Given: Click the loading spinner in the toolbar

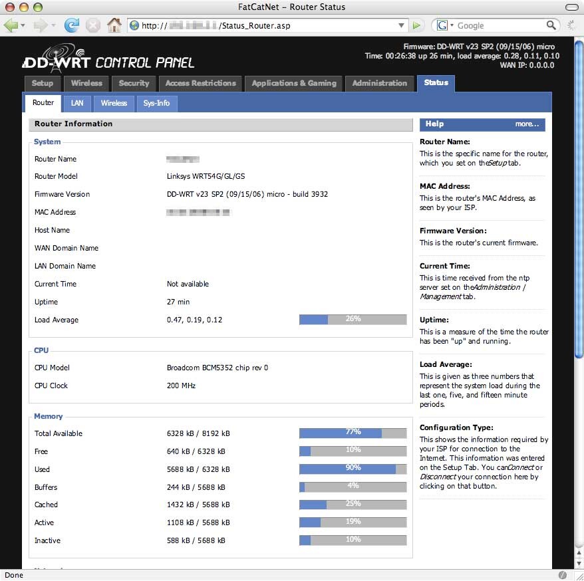Looking at the screenshot, I should 570,25.
